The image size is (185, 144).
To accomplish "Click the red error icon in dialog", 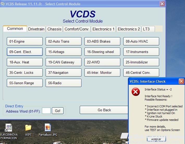I will point(135,92).
